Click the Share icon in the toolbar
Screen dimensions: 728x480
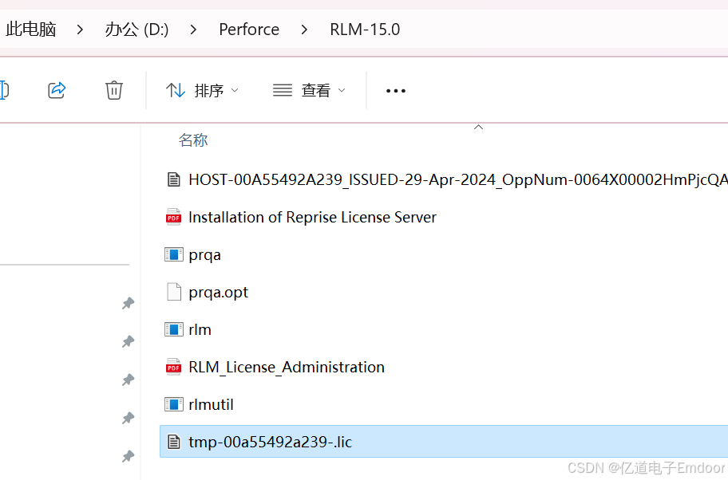coord(57,90)
